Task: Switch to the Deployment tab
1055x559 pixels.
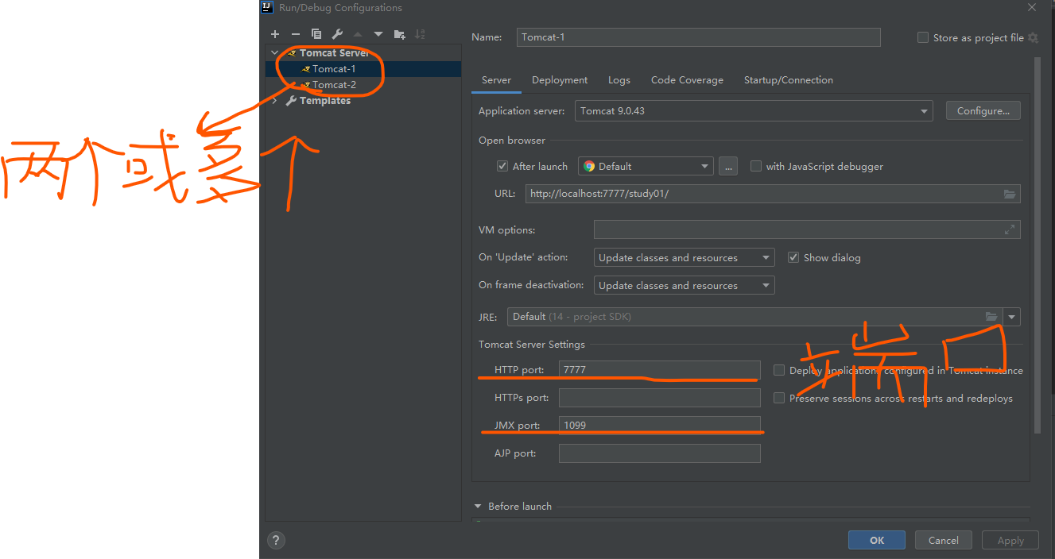Action: tap(560, 80)
